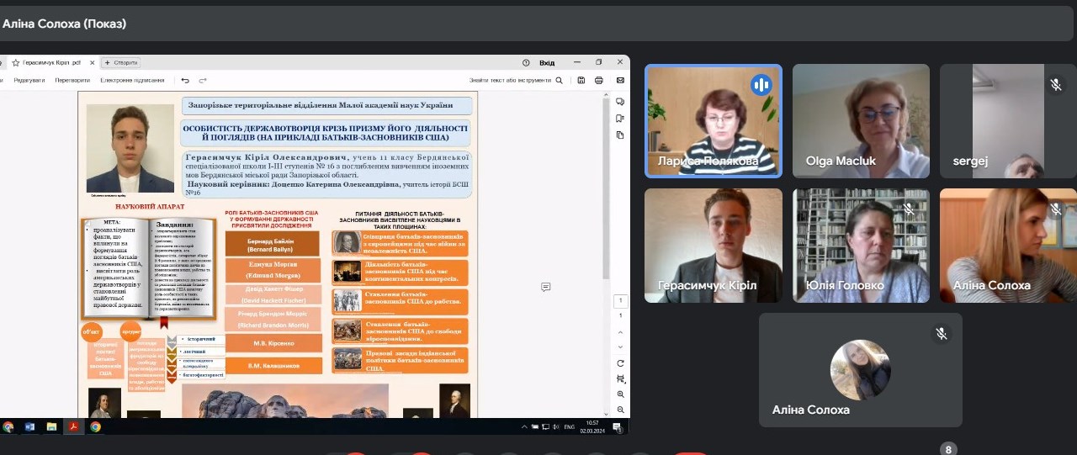Open the Редагувати menu

point(29,80)
